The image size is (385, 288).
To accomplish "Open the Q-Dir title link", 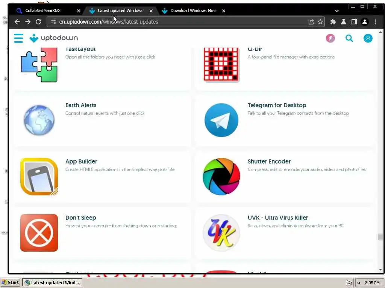I will pos(255,49).
